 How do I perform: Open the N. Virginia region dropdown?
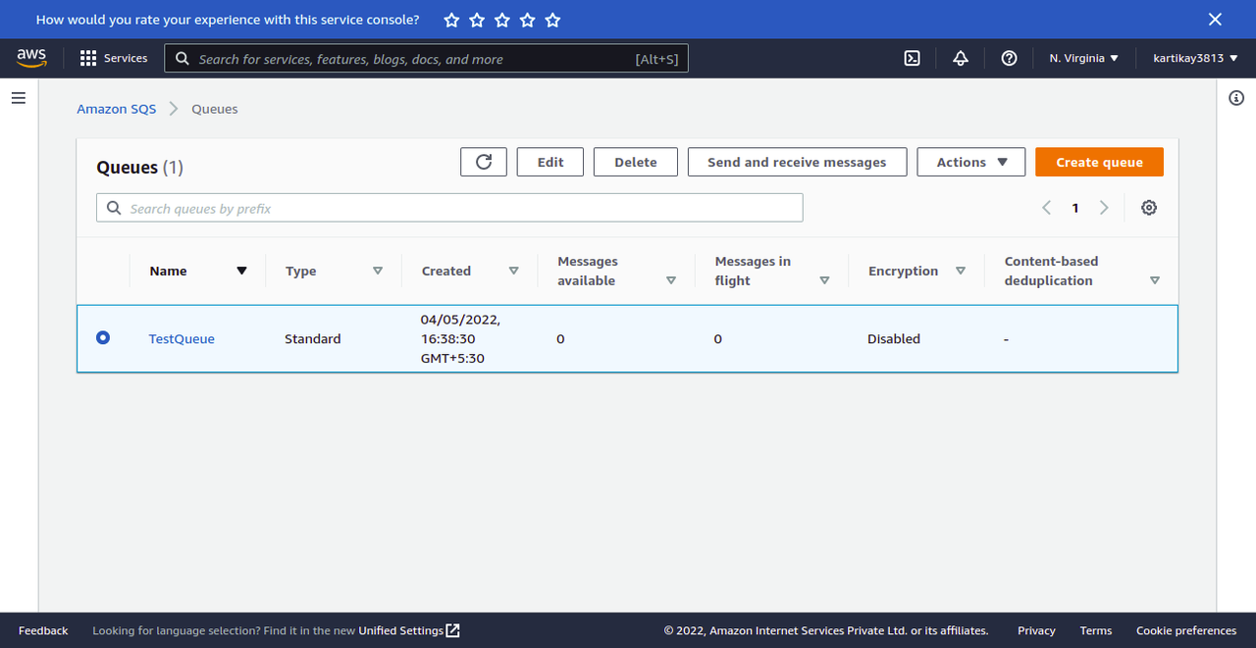click(x=1083, y=59)
